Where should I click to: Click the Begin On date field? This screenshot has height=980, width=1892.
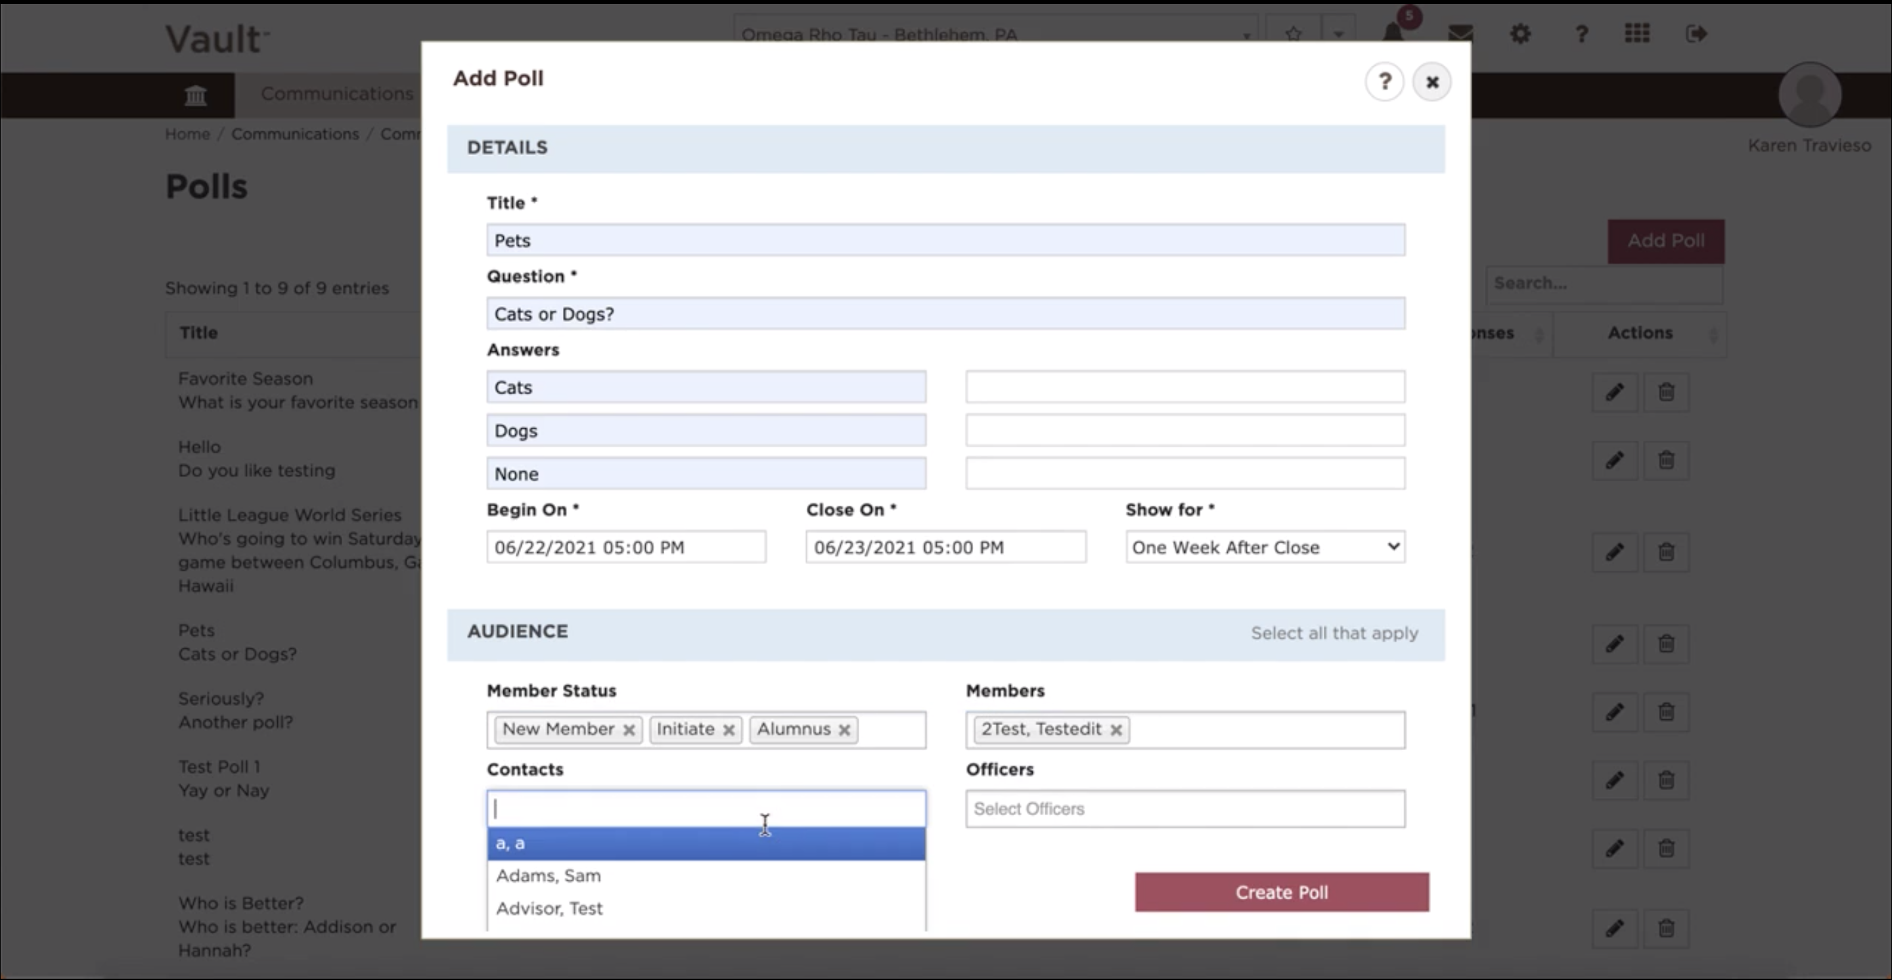(626, 547)
